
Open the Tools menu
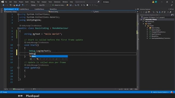[50, 2]
